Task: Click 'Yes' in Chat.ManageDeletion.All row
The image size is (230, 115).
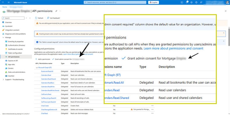Action: click(114, 109)
